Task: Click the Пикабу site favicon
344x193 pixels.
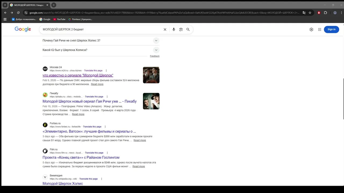Action: coord(45,95)
